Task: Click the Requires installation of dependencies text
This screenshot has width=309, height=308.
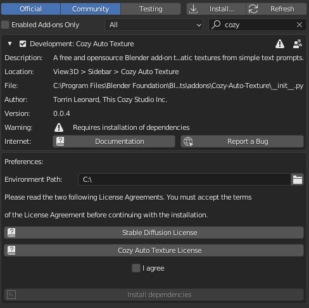Action: pos(131,127)
